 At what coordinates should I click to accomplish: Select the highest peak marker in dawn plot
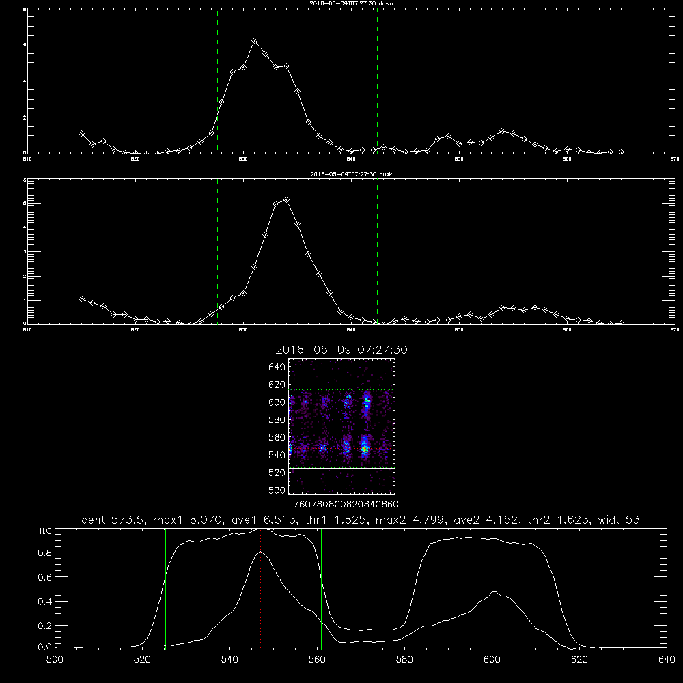pyautogui.click(x=254, y=41)
